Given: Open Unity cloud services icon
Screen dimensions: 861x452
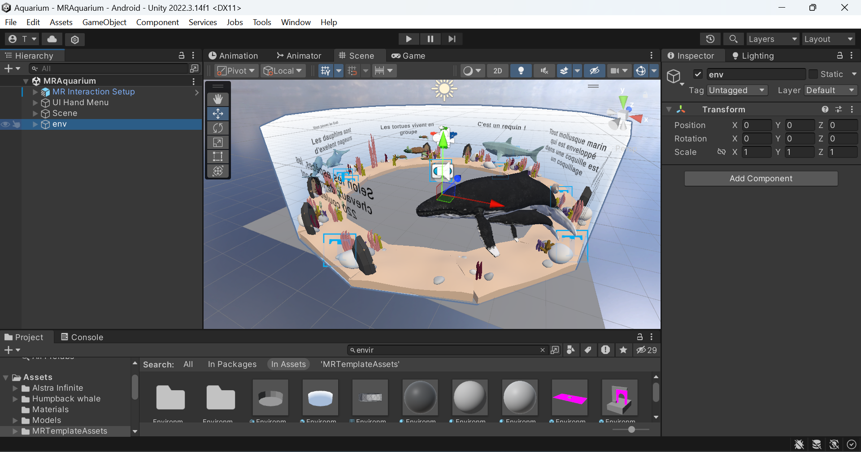Looking at the screenshot, I should click(x=52, y=39).
